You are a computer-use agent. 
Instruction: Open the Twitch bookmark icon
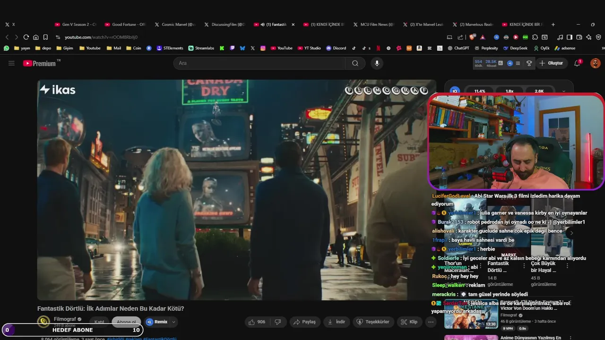232,48
